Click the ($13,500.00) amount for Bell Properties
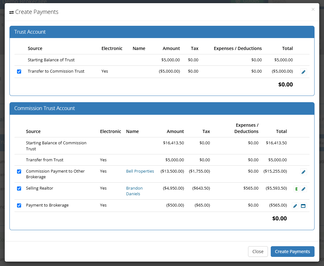This screenshot has width=324, height=266. click(172, 171)
